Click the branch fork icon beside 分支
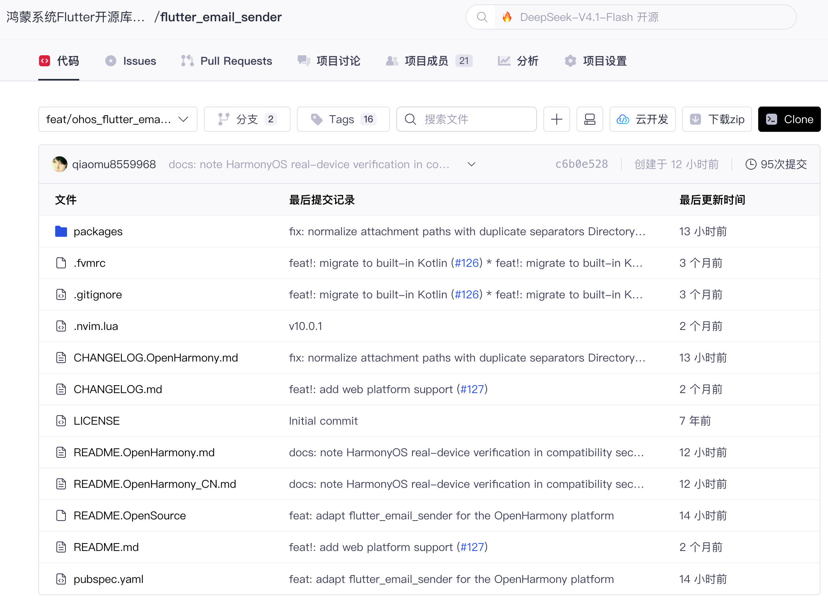Screen dimensions: 828x607 [x=224, y=119]
